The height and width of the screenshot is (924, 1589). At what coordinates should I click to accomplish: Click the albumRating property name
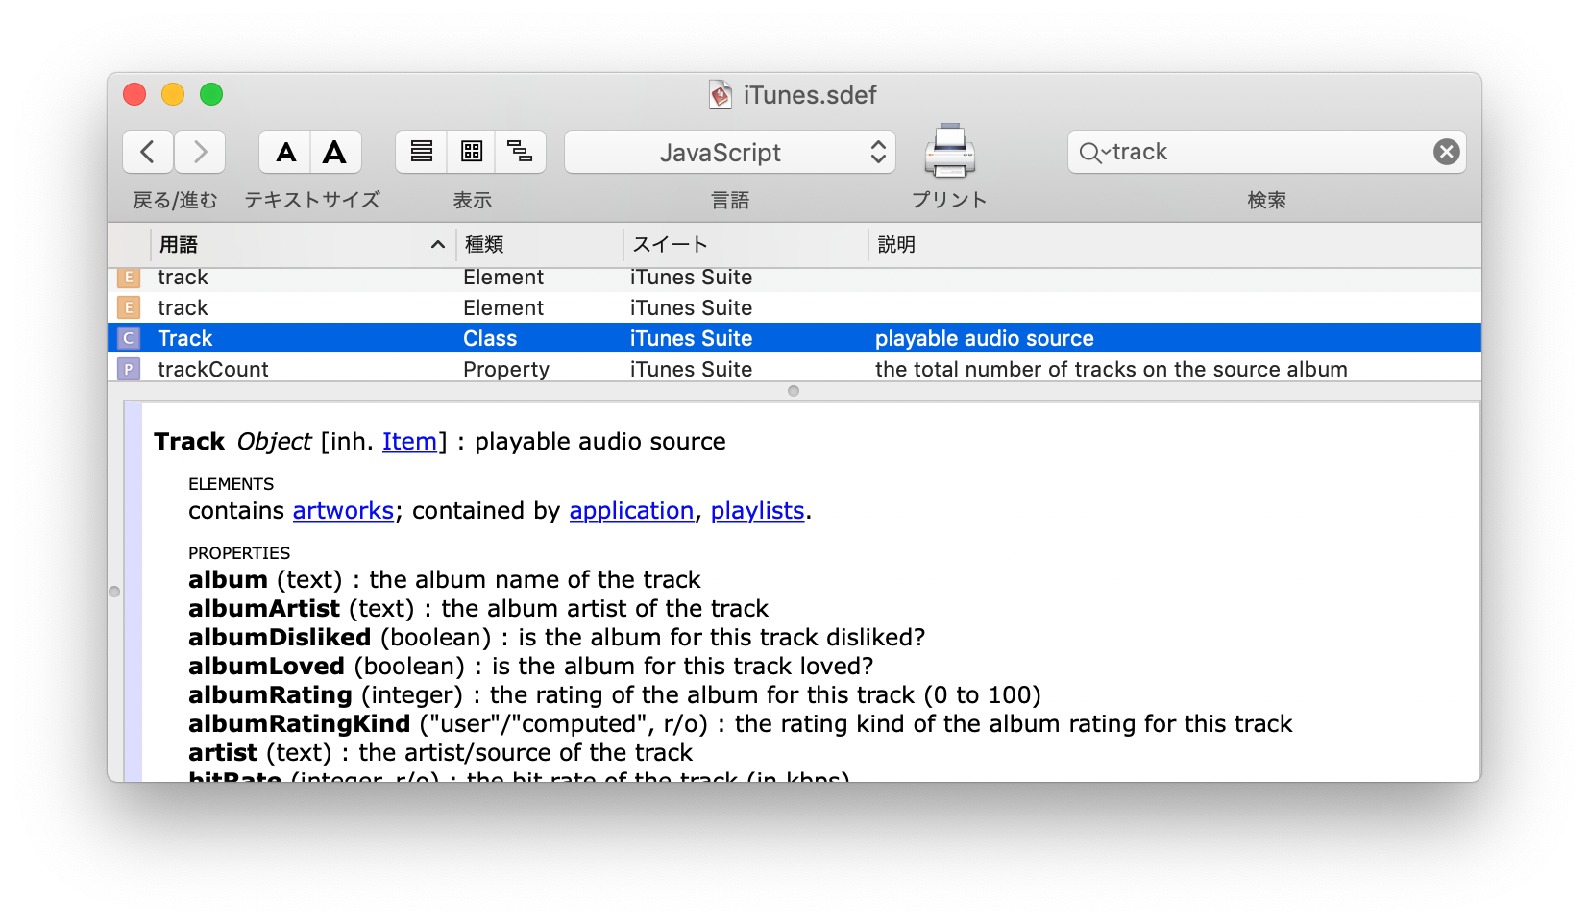(271, 695)
